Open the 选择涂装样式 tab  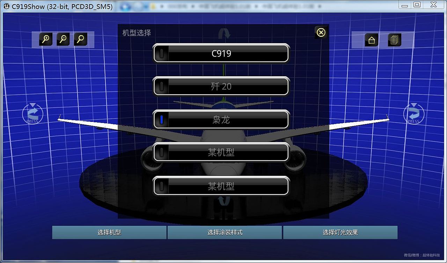pos(225,232)
